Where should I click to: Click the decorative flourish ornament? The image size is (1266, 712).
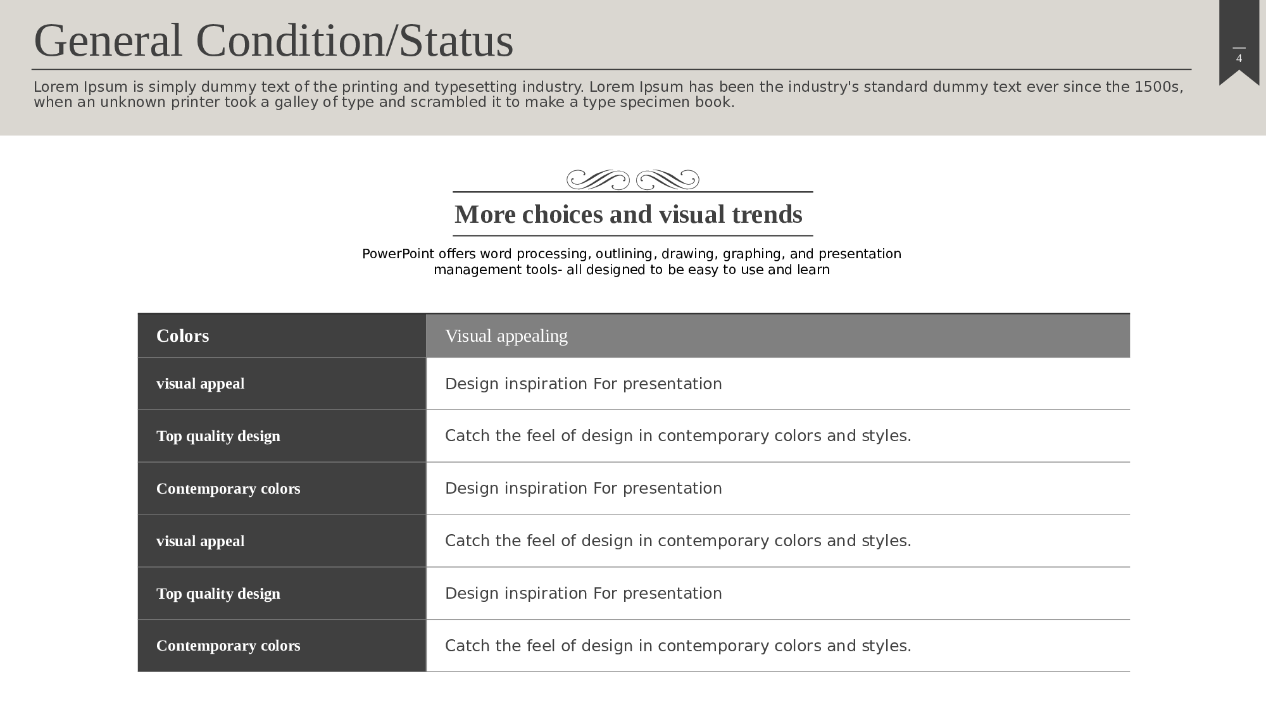coord(633,180)
